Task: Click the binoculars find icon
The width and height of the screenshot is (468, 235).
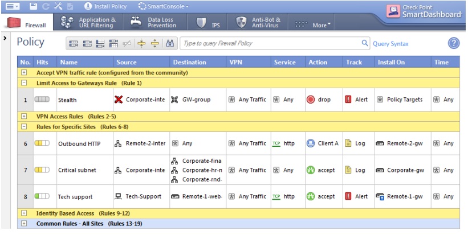Action: pos(170,44)
